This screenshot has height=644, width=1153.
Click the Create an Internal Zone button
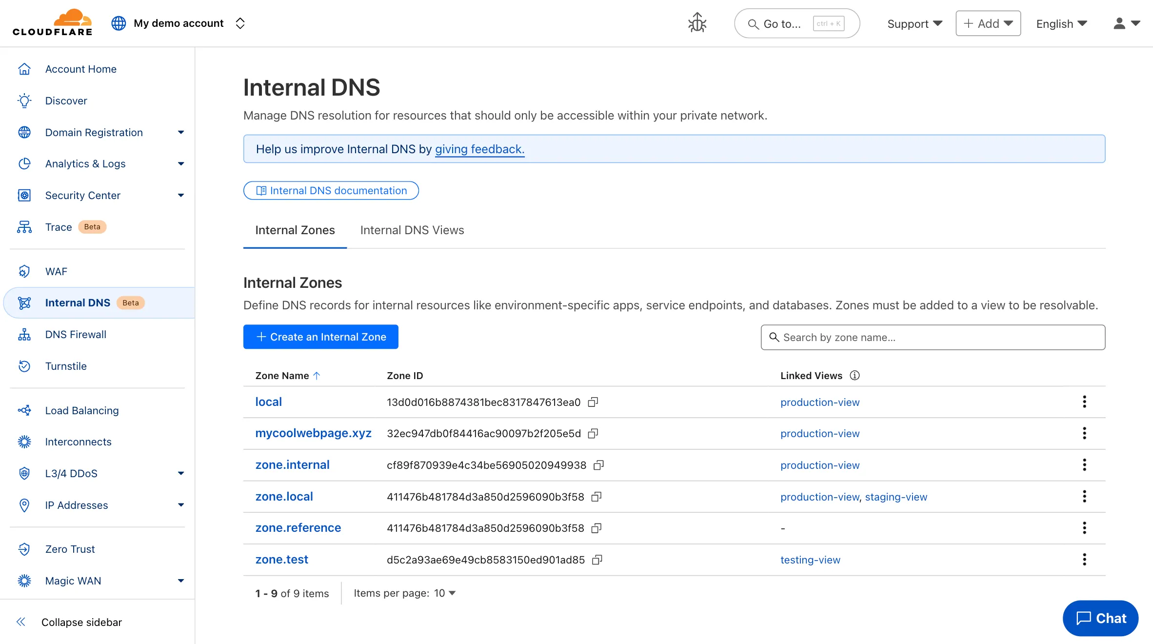(x=320, y=337)
